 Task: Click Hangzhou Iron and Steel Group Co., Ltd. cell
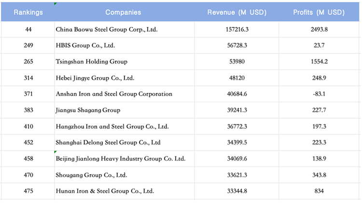coord(125,127)
